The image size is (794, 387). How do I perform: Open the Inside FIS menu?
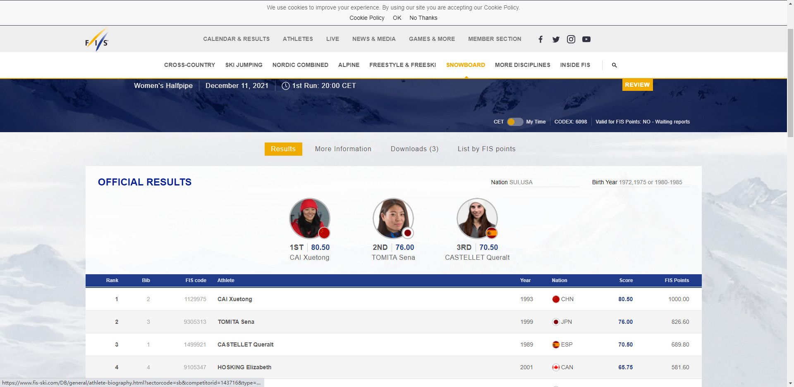575,65
